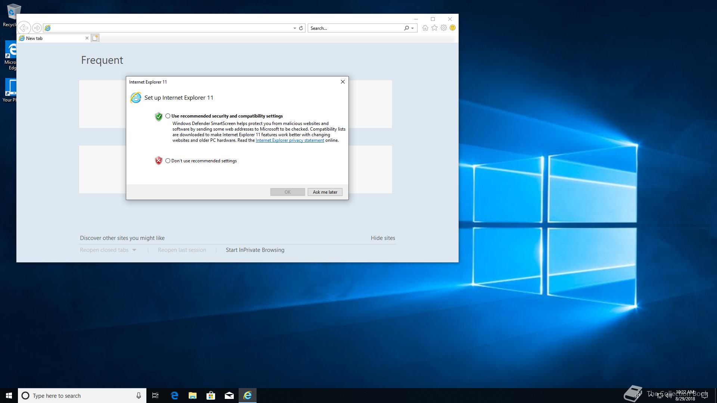Open Favorites with the star icon
This screenshot has height=403, width=717.
(434, 28)
